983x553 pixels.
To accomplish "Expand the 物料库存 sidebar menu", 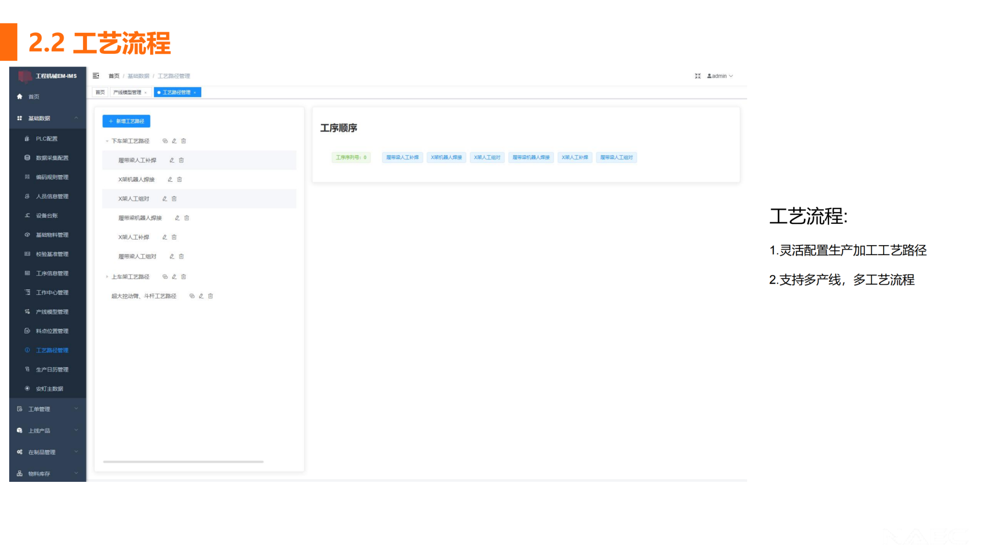I will click(x=48, y=473).
